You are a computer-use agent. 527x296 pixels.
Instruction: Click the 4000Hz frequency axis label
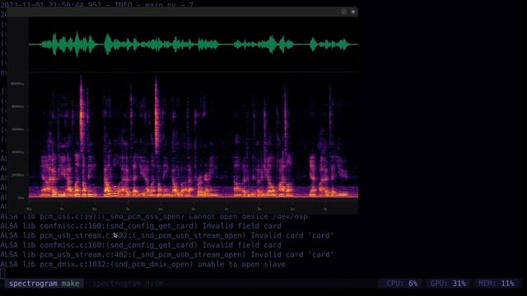[x=18, y=152]
